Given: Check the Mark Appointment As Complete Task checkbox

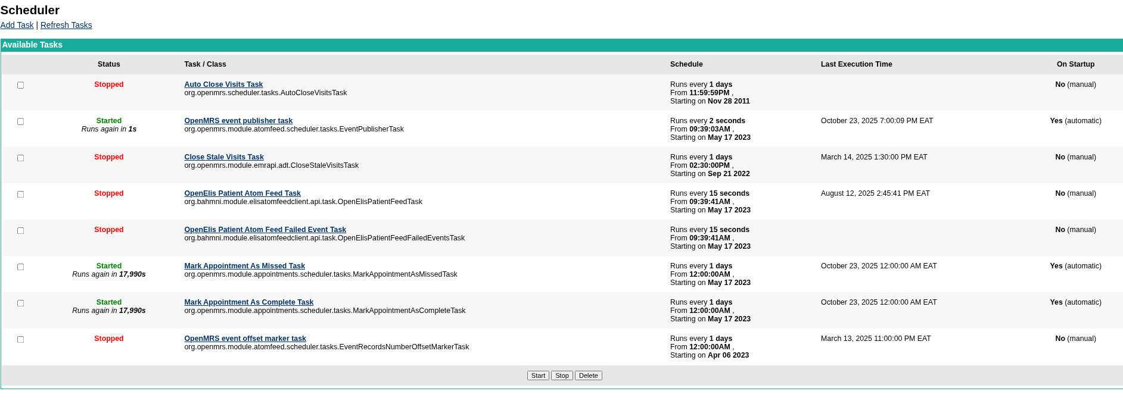Looking at the screenshot, I should [x=21, y=303].
